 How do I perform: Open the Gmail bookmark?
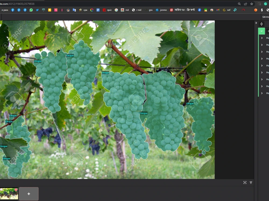coord(218,10)
